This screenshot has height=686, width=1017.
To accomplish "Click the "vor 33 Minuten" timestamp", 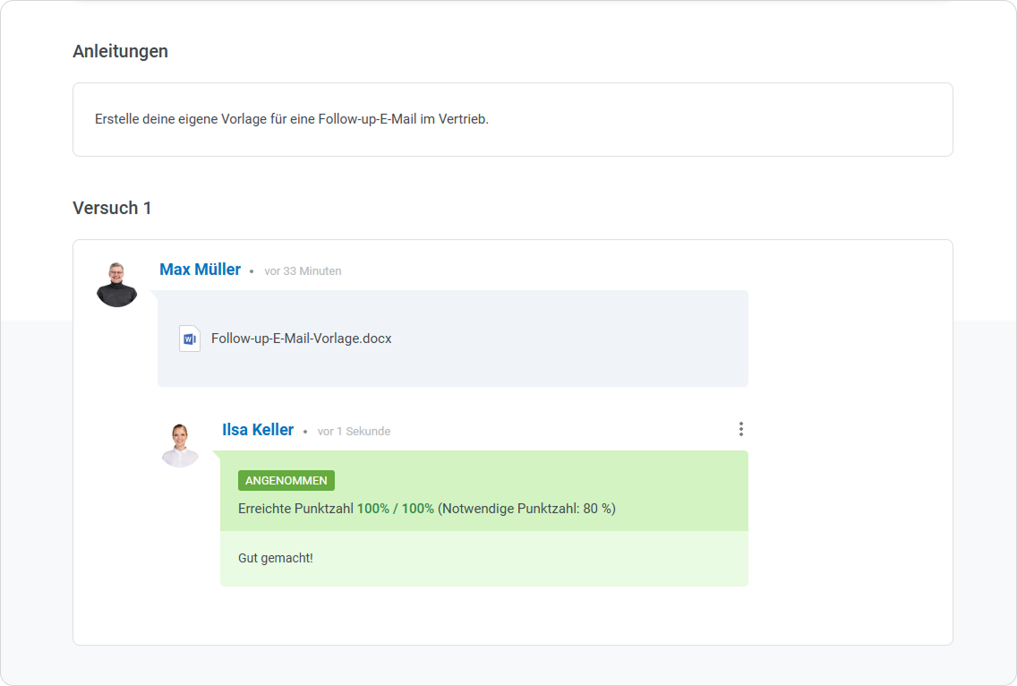I will click(303, 270).
